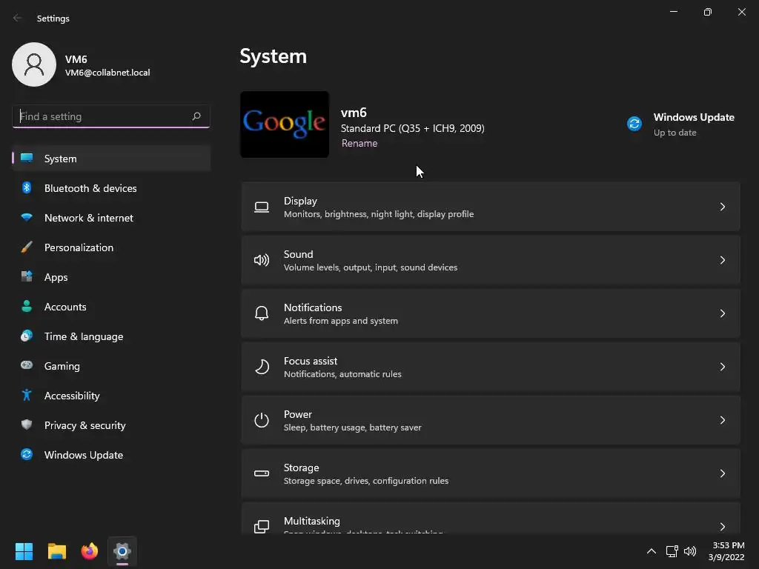Image resolution: width=759 pixels, height=569 pixels.
Task: Click the Bluetooth & devices sidebar icon
Action: 27,188
